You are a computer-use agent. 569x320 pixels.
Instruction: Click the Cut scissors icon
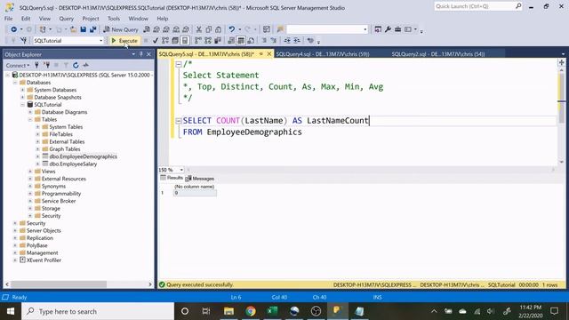pyautogui.click(x=199, y=29)
